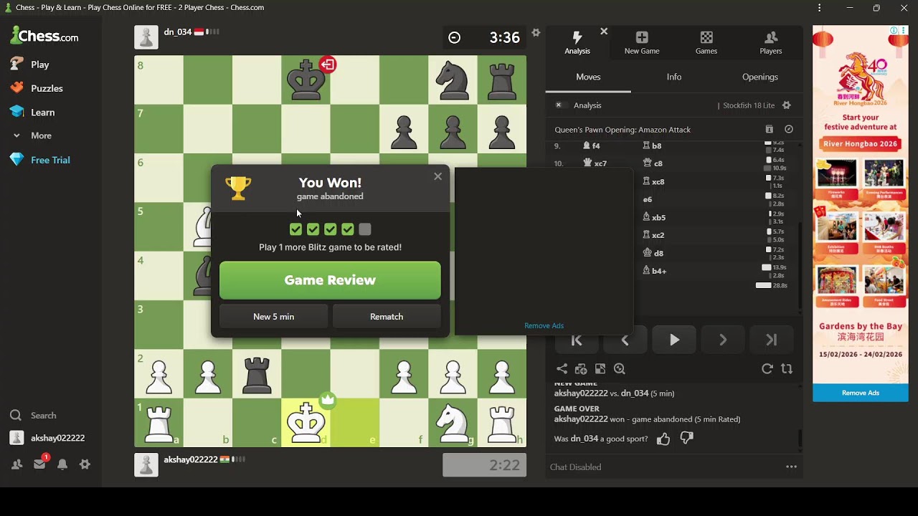Click the white king on d1
Image resolution: width=918 pixels, height=516 pixels.
(306, 422)
